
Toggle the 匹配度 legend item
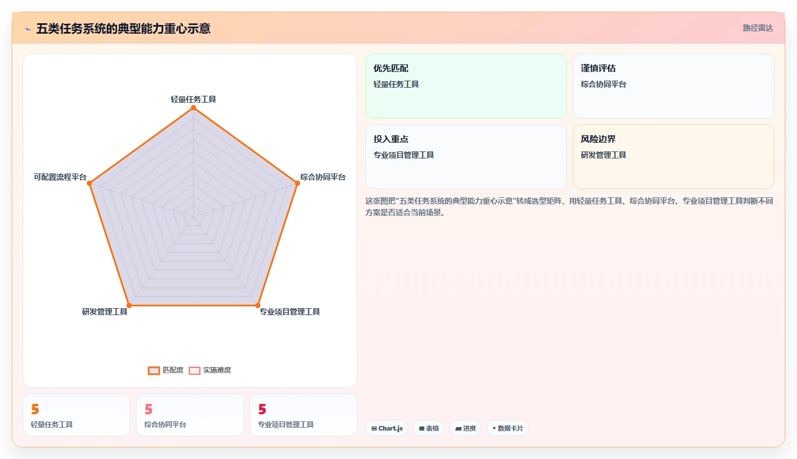point(166,370)
